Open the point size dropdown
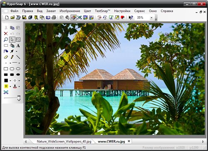 (10, 63)
